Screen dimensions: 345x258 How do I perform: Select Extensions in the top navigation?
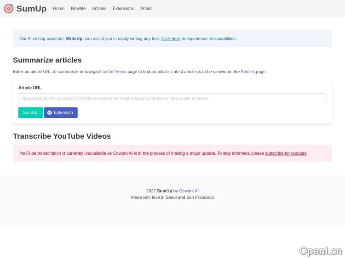pyautogui.click(x=123, y=9)
